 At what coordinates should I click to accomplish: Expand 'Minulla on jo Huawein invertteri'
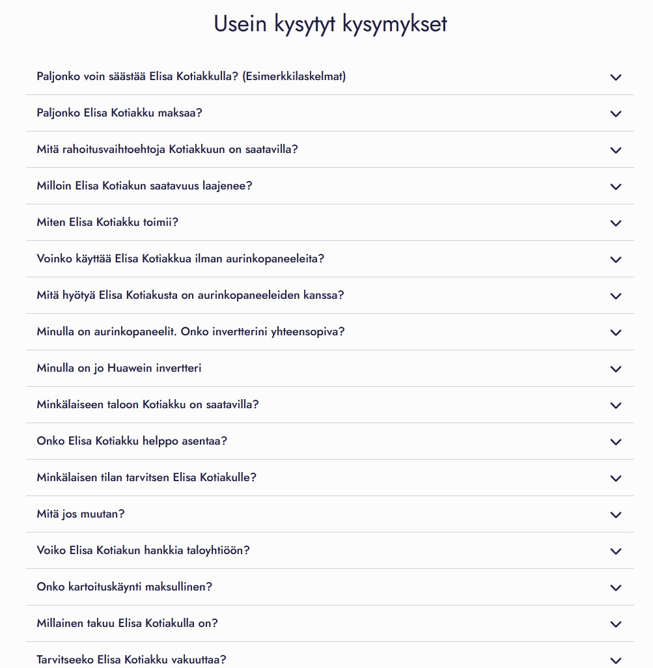tap(119, 369)
